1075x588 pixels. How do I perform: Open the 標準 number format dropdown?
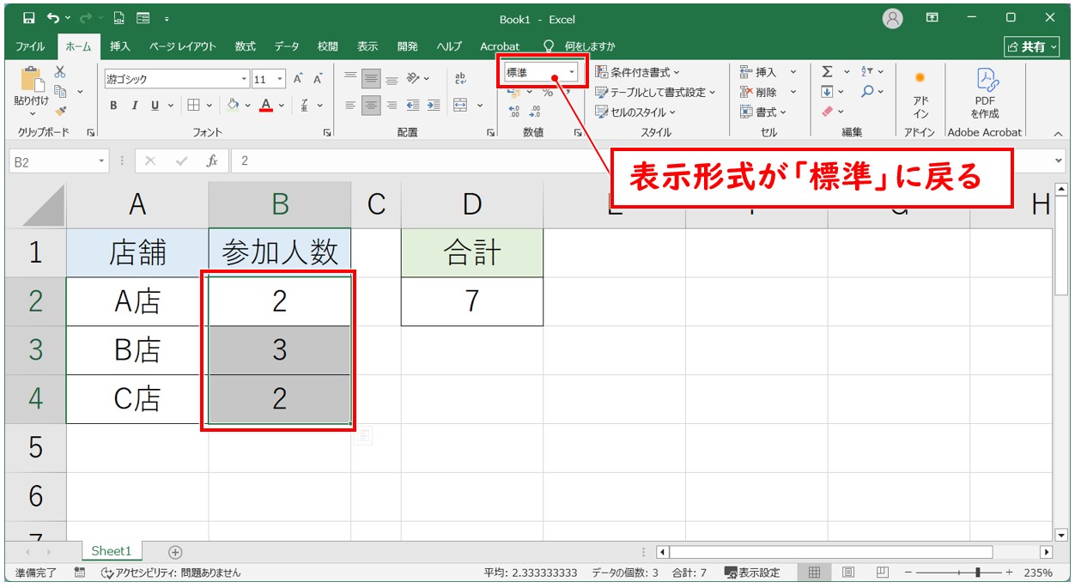pyautogui.click(x=572, y=73)
